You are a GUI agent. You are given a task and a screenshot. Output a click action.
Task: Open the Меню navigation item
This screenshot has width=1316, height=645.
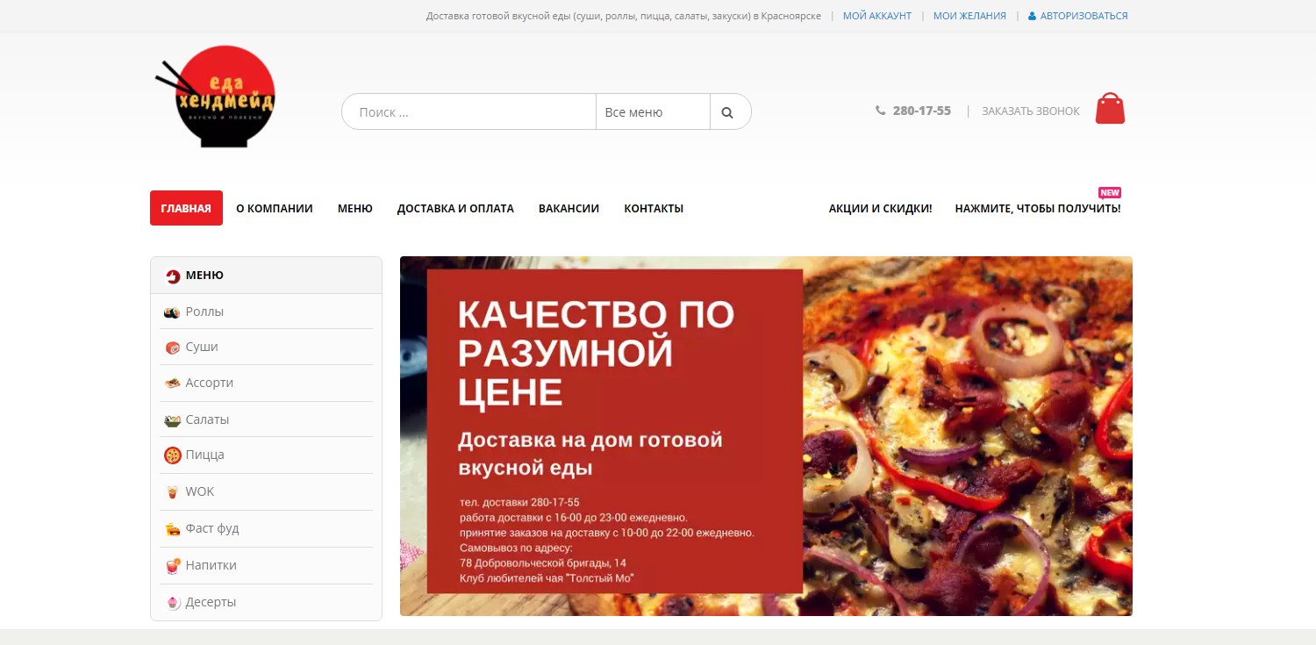355,208
